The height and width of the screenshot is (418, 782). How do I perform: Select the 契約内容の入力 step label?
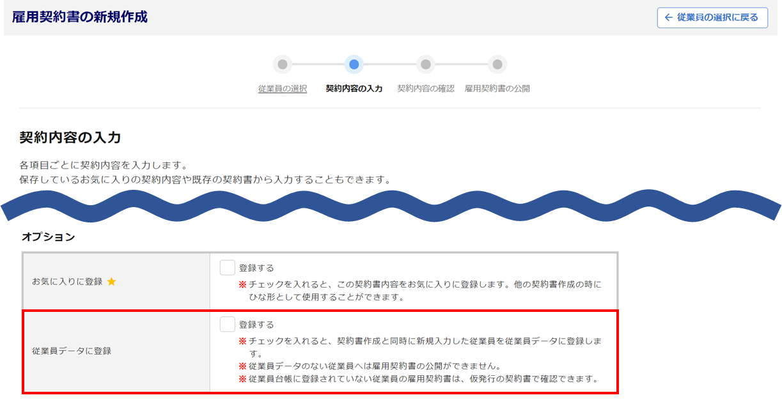(354, 89)
